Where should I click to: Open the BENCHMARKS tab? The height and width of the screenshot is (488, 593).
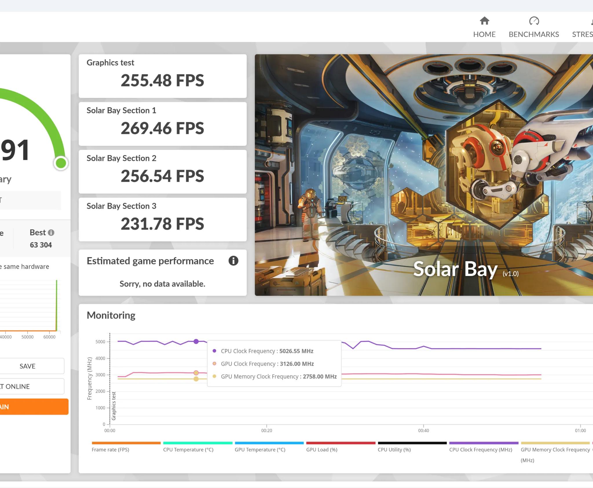[x=534, y=27]
